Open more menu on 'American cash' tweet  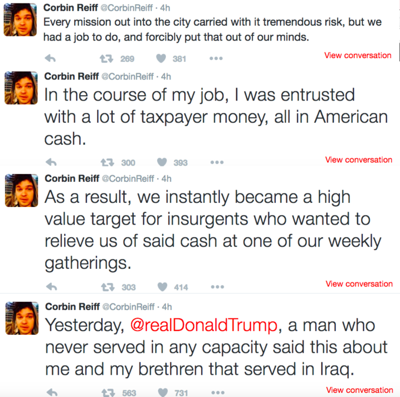(x=217, y=162)
